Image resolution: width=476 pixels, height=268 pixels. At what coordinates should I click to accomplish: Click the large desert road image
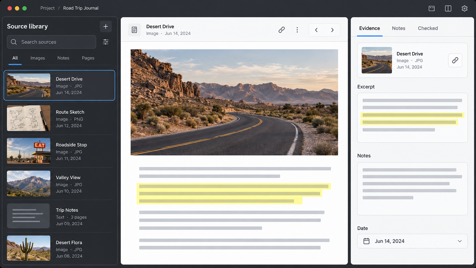coord(234,102)
